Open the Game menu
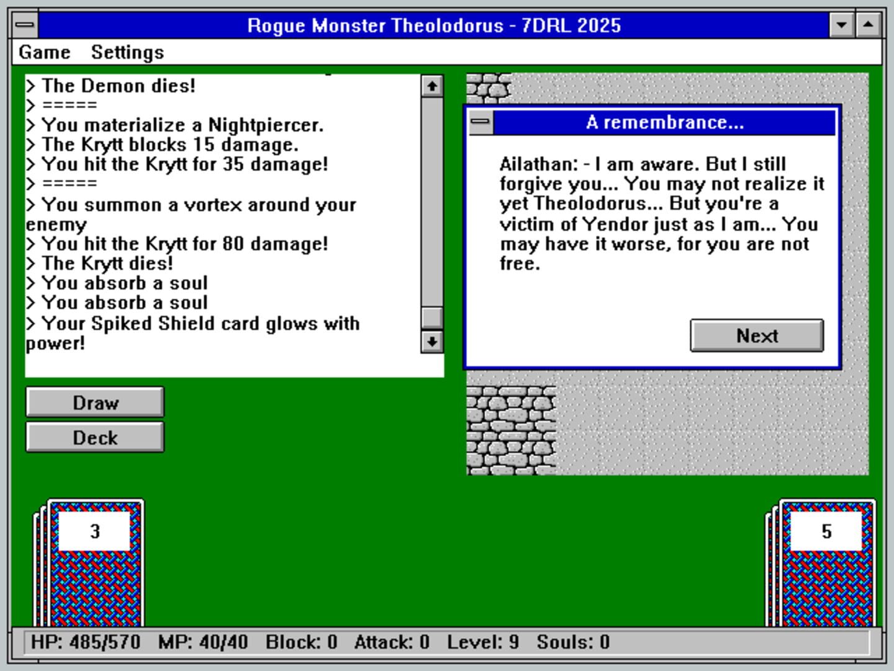Screen dimensions: 894x671 point(44,52)
